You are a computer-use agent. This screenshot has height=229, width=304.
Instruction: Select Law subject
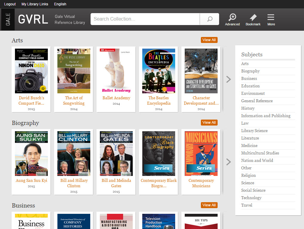(x=245, y=123)
